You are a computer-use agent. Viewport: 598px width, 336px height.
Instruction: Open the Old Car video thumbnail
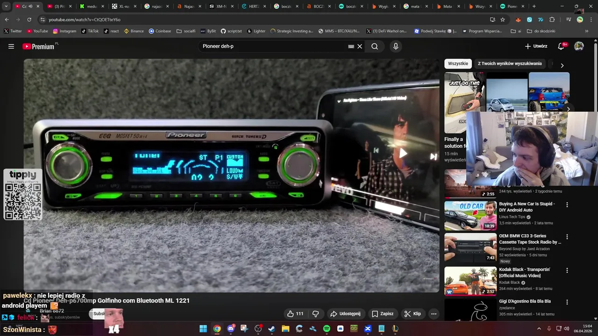click(470, 216)
